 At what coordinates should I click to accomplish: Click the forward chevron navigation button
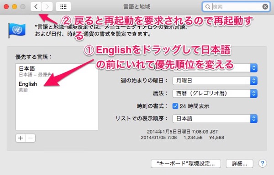[47, 7]
